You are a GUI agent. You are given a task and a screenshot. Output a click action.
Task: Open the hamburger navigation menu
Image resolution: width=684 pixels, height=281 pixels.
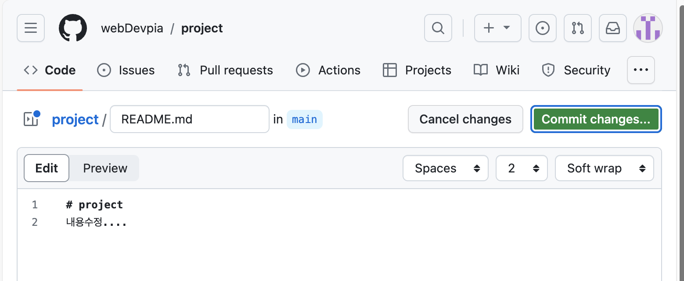[x=31, y=28]
